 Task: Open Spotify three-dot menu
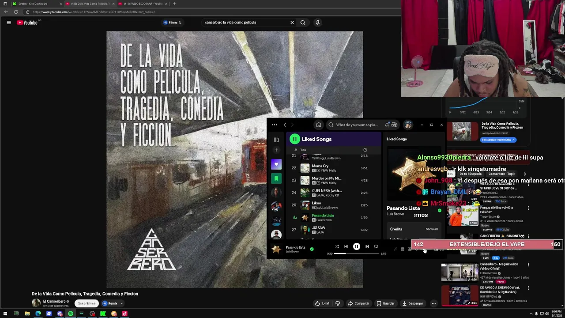click(x=275, y=125)
